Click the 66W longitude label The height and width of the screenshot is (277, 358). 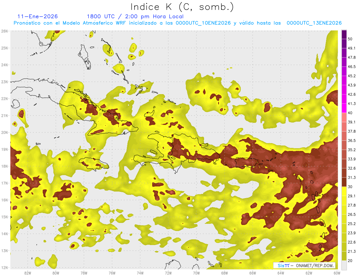pos(253,273)
